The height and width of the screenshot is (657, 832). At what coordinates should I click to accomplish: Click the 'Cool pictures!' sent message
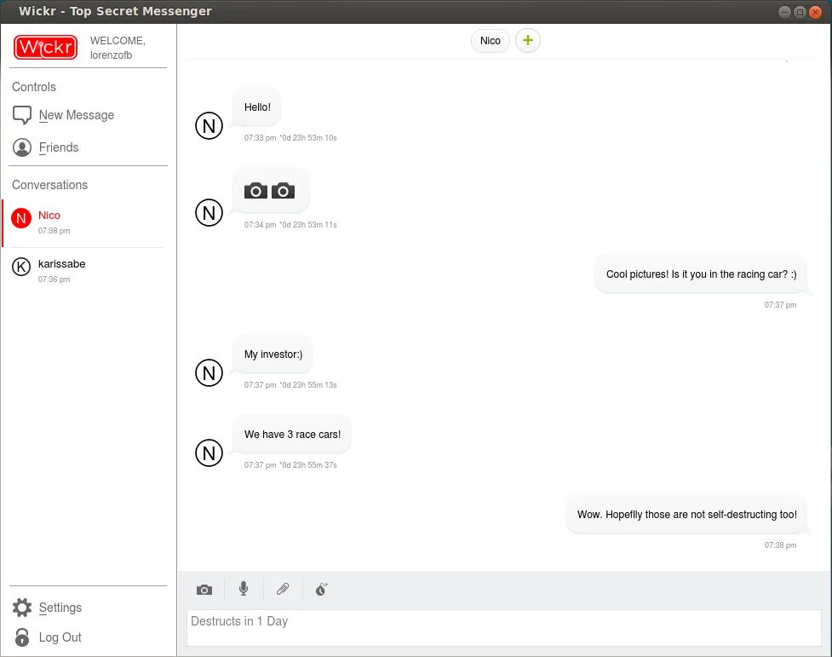coord(701,274)
